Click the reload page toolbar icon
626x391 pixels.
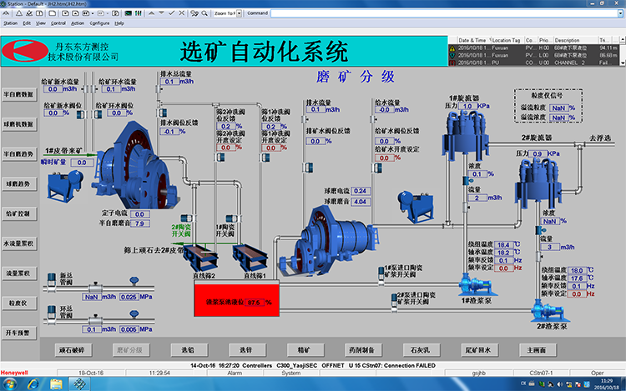tap(115, 13)
